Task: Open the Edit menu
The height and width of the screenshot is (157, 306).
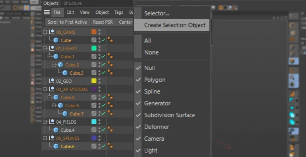Action: point(70,12)
